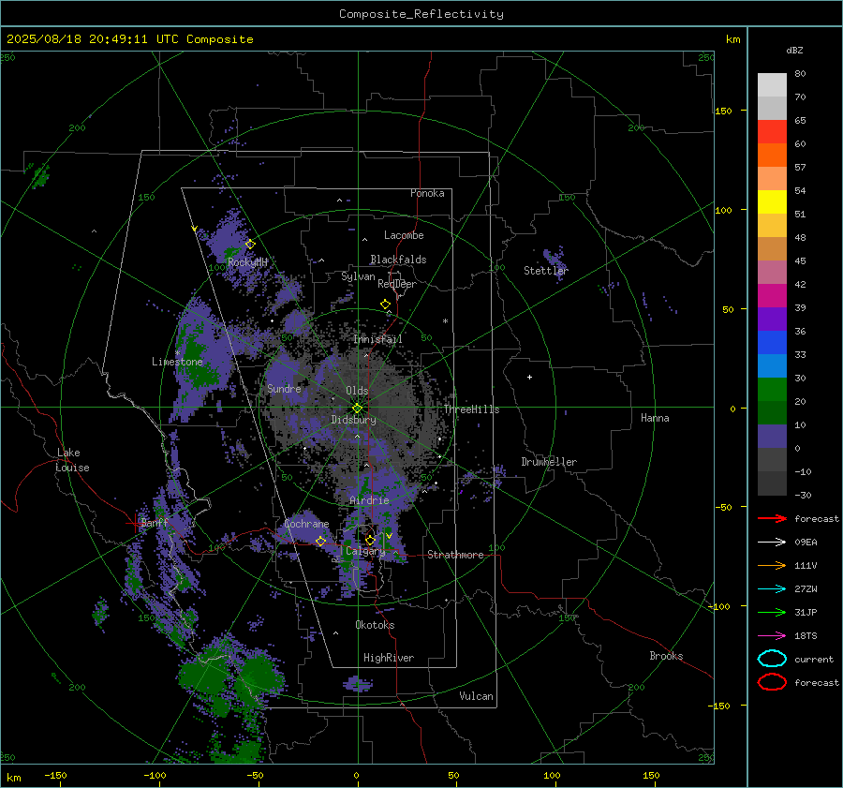The image size is (843, 788).
Task: Click the orange 111V arrow legend icon
Action: click(772, 565)
